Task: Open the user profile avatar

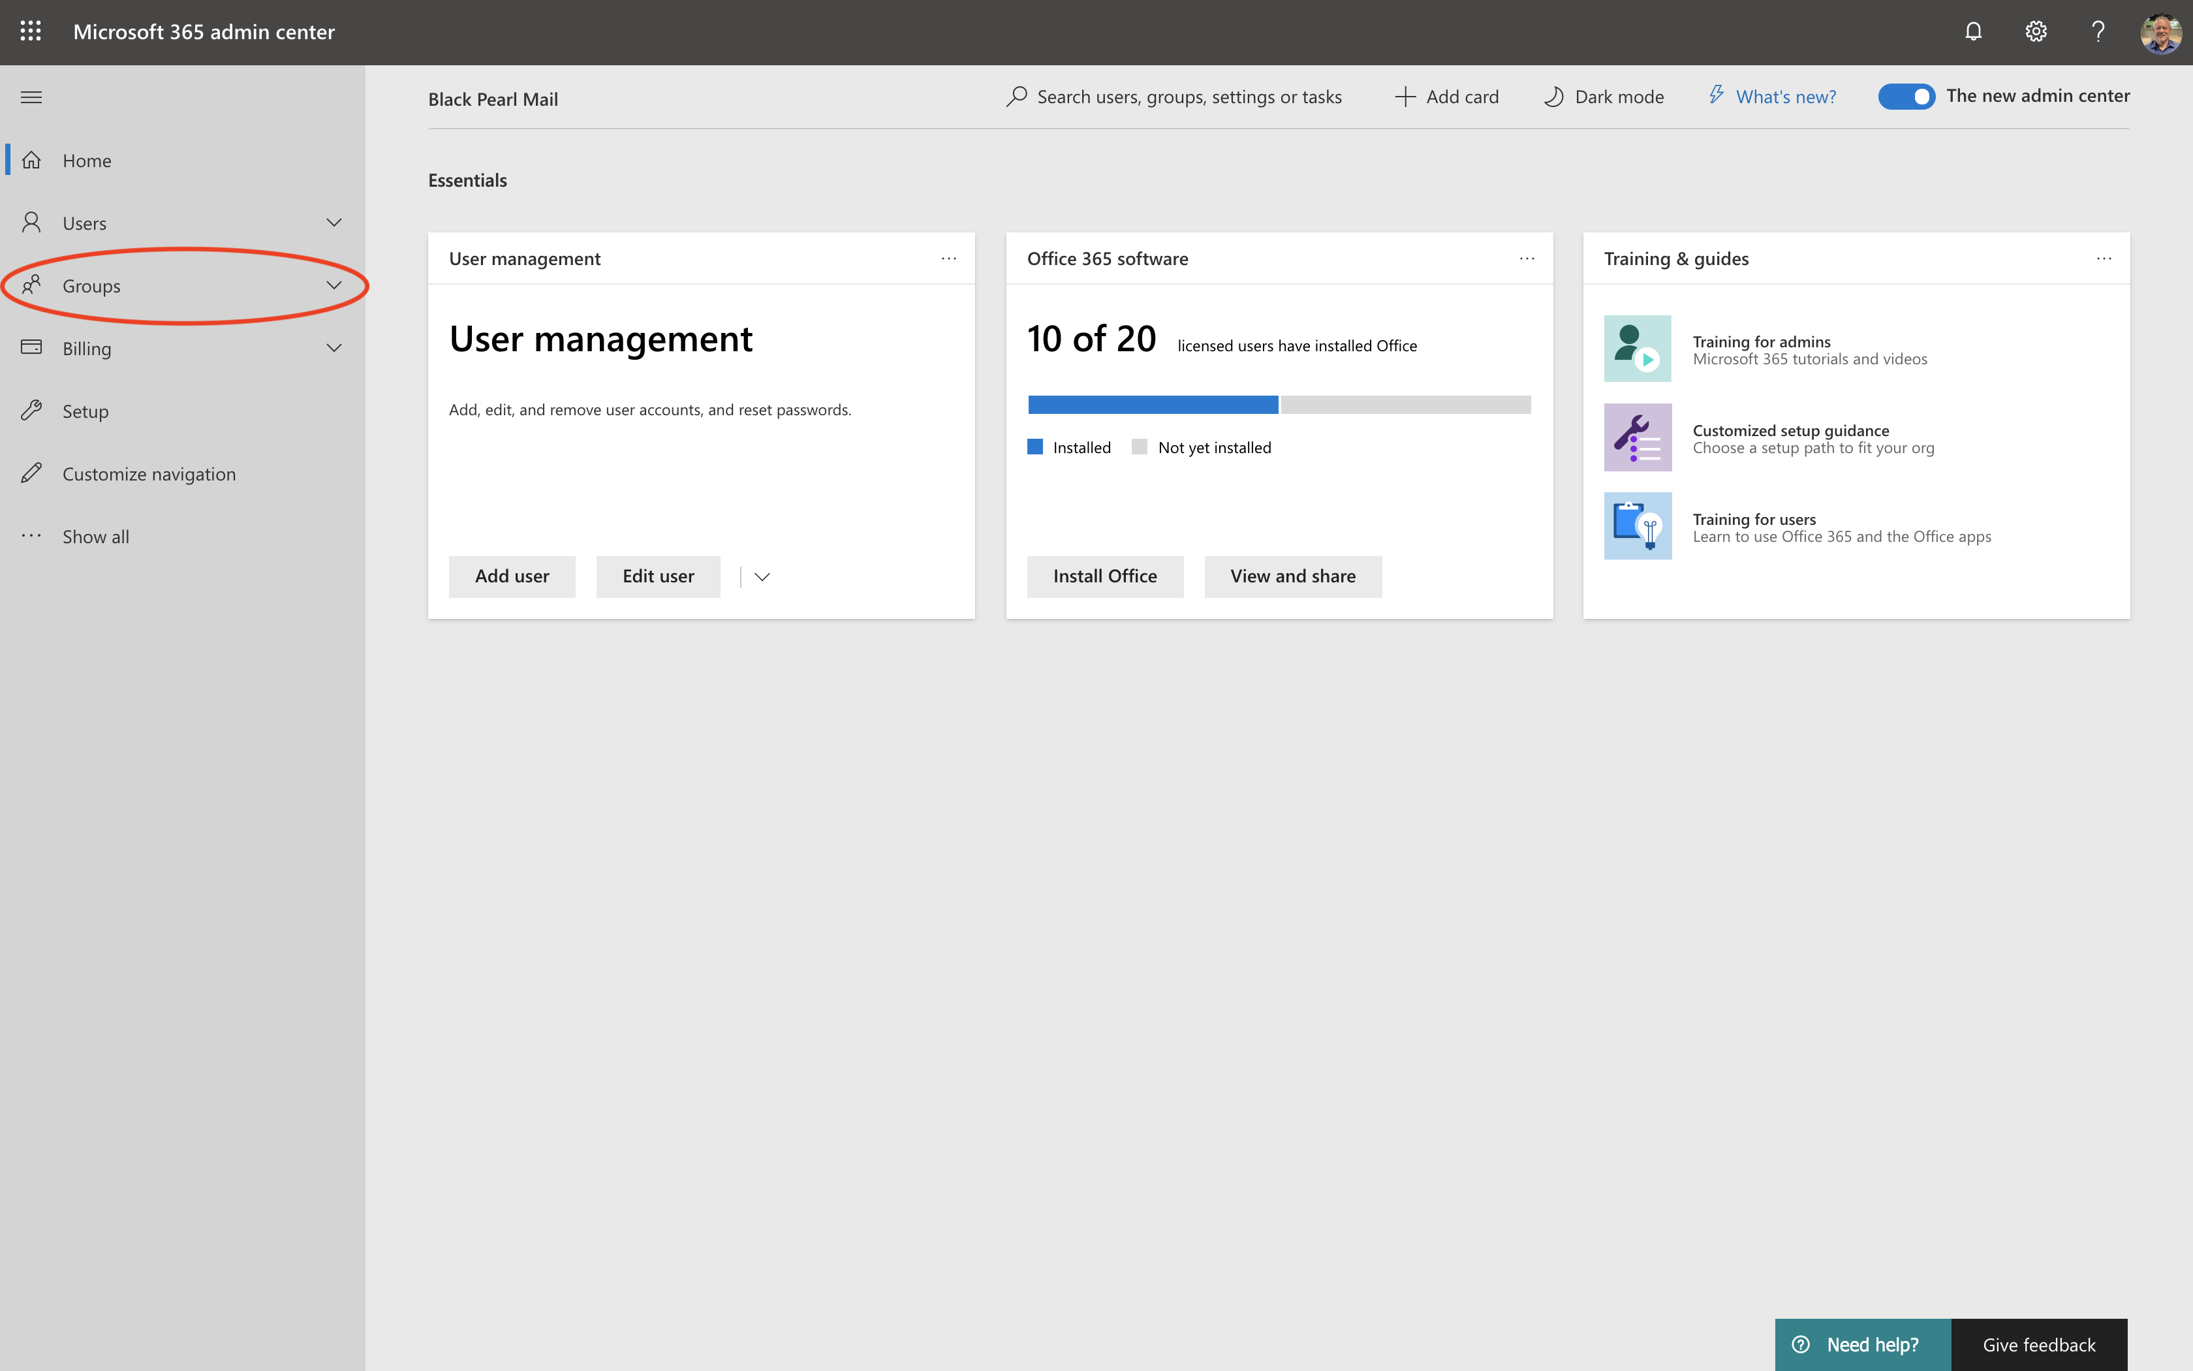Action: click(x=2160, y=33)
